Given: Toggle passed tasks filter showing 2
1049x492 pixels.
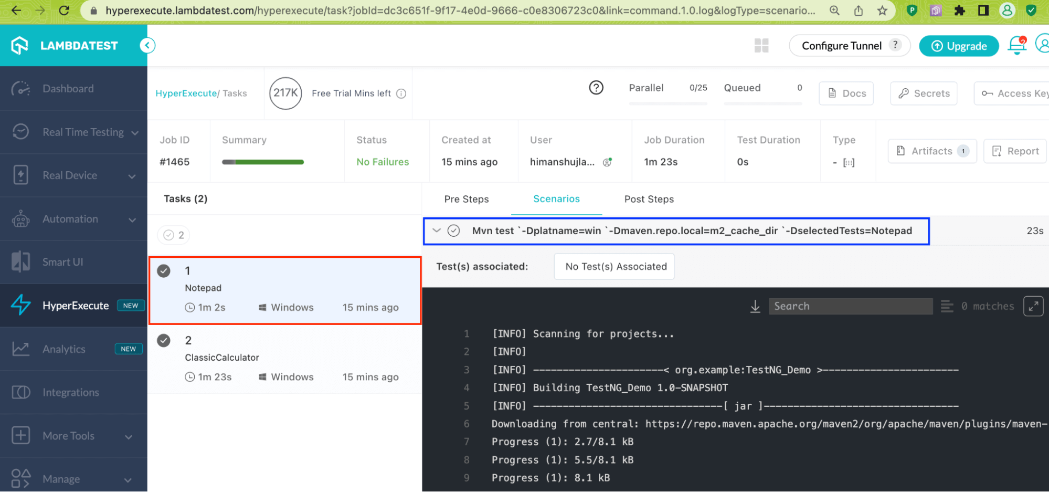Looking at the screenshot, I should click(174, 235).
